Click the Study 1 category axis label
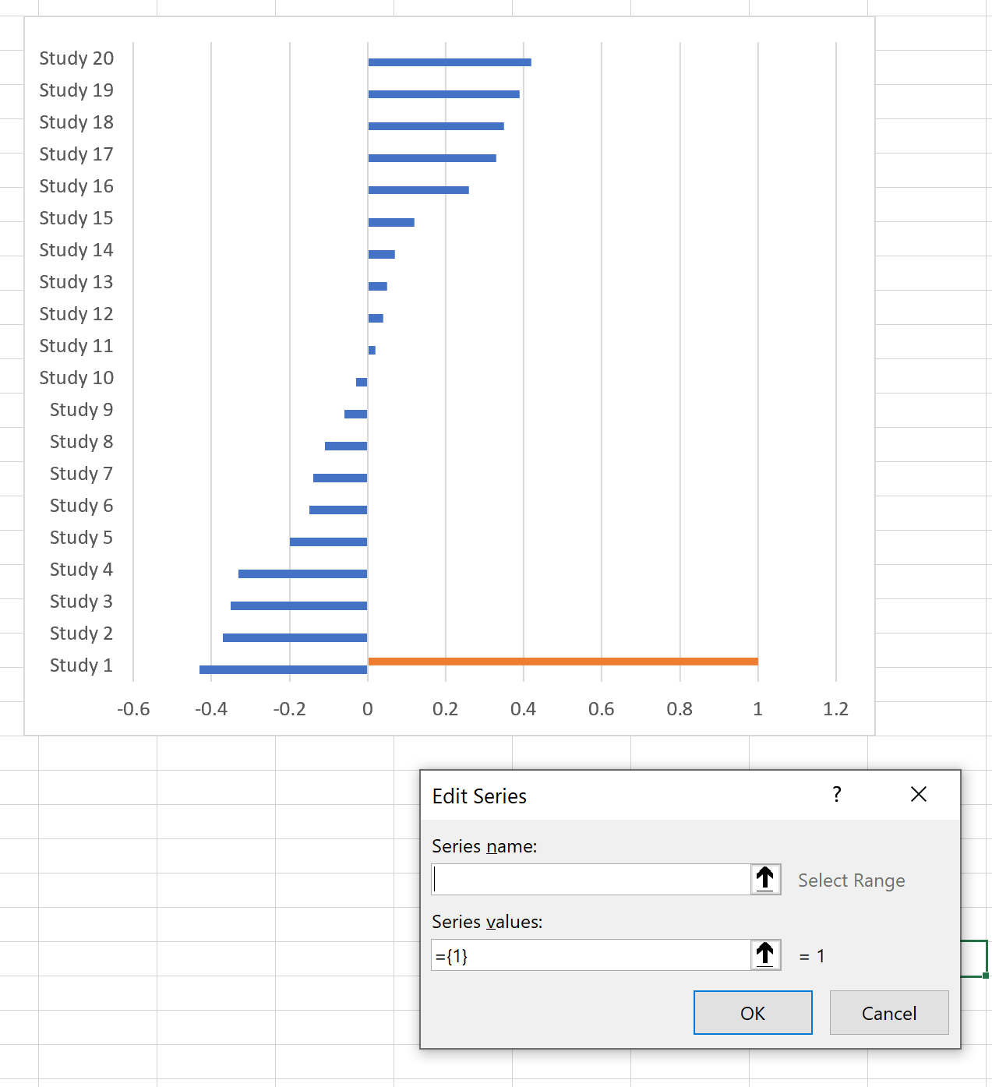The image size is (992, 1087). coord(81,665)
